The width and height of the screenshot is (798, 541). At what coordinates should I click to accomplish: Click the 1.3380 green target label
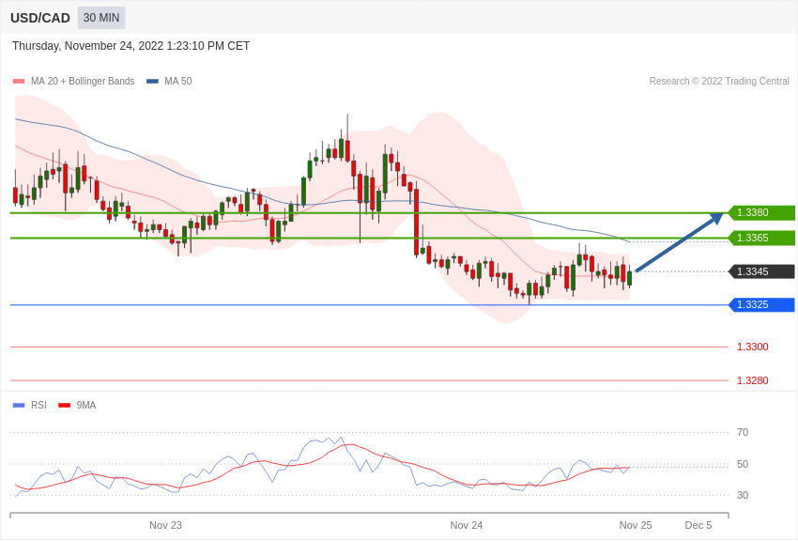762,212
